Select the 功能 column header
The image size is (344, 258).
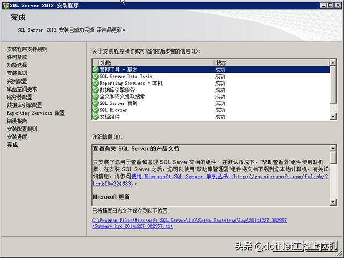click(156, 63)
